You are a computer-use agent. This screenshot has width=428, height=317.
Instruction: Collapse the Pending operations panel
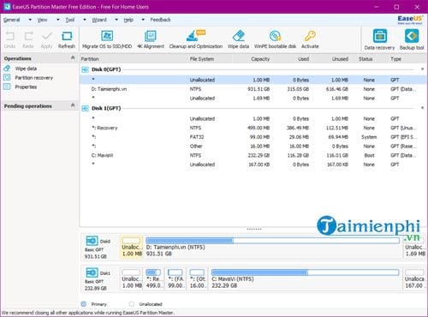click(73, 105)
